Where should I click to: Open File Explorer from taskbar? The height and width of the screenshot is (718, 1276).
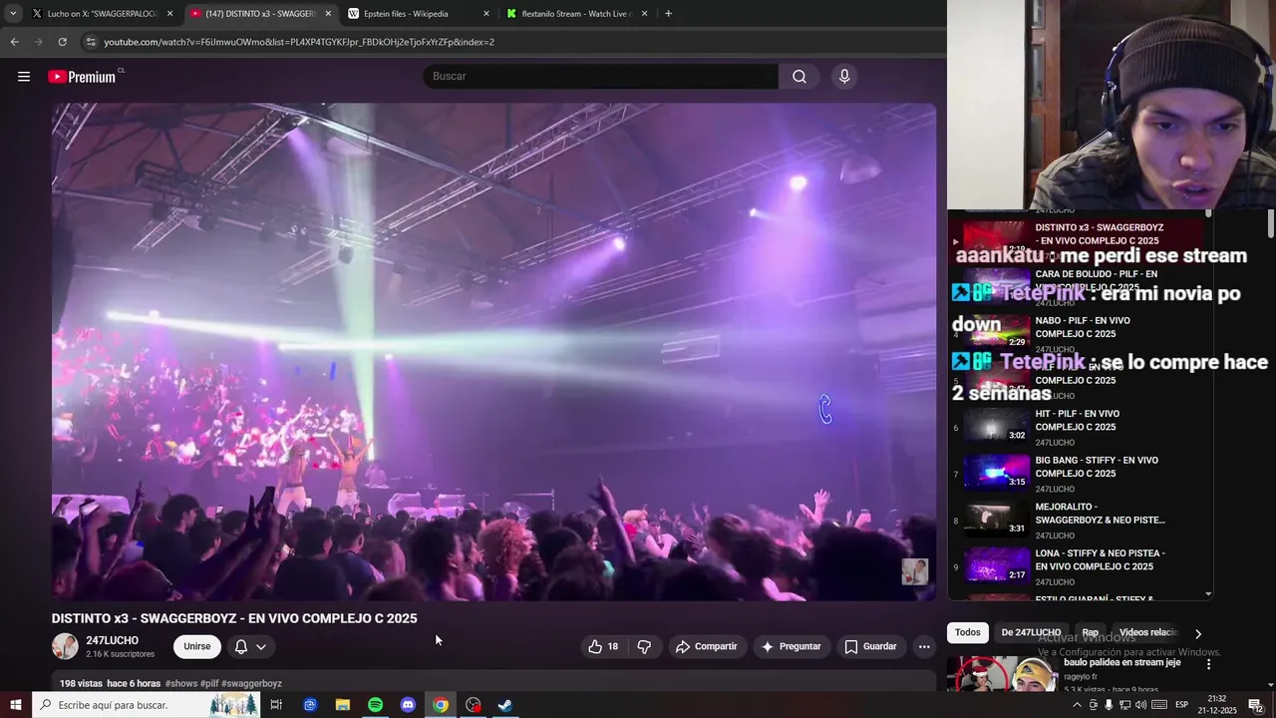pyautogui.click(x=343, y=705)
